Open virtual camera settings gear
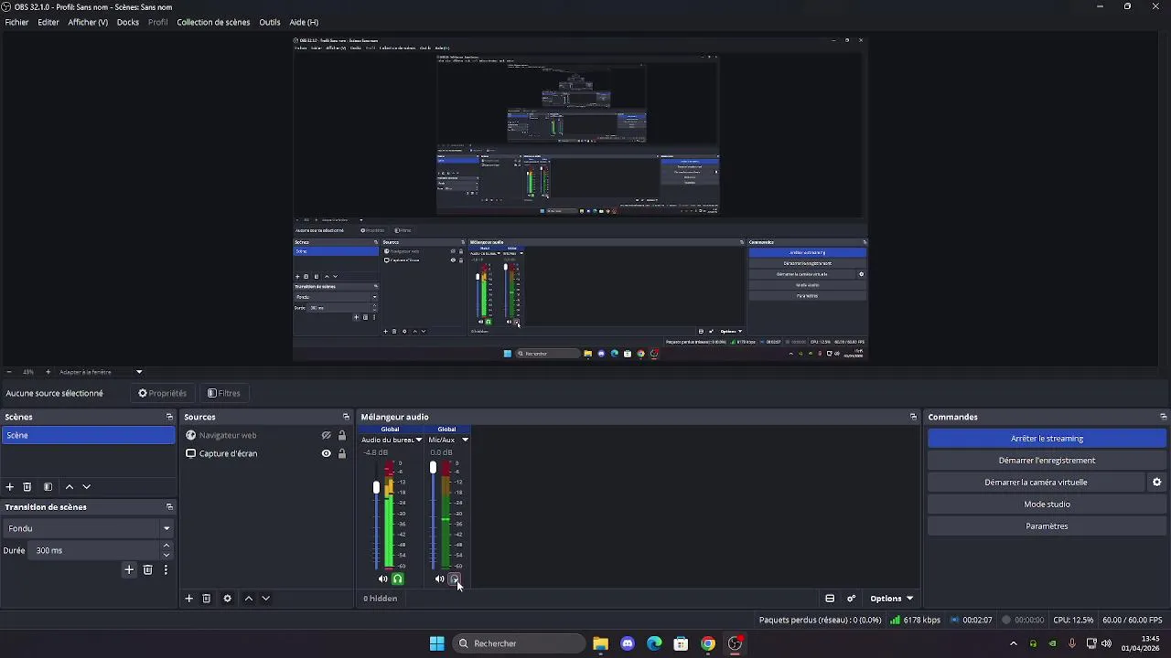Screen dimensions: 1171x658 pos(1156,483)
